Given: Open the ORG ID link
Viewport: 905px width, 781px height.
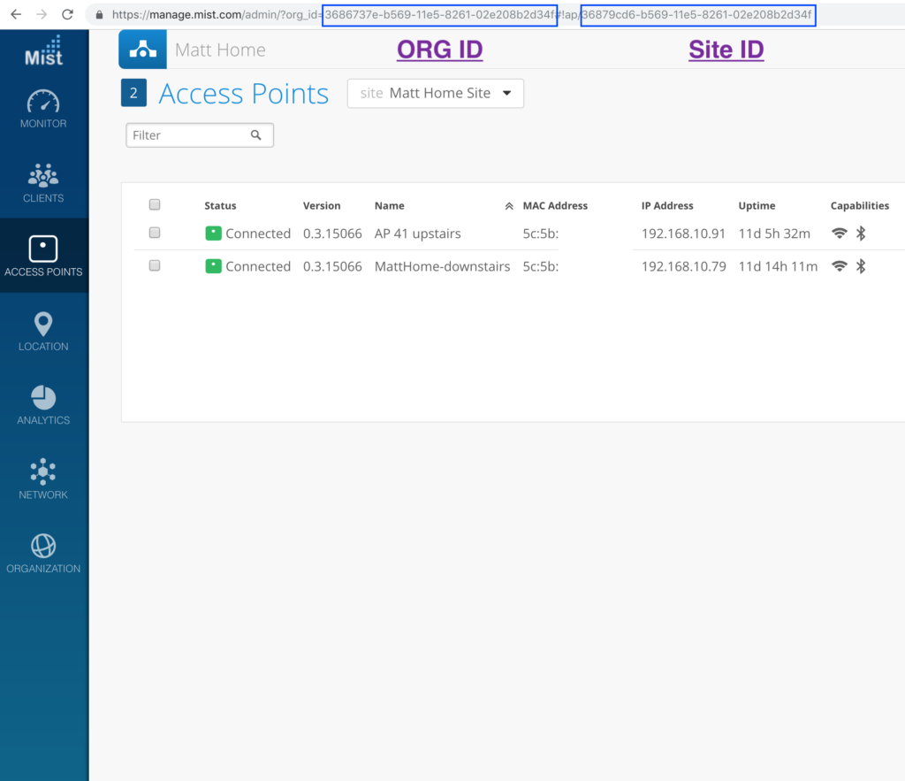Looking at the screenshot, I should tap(439, 50).
